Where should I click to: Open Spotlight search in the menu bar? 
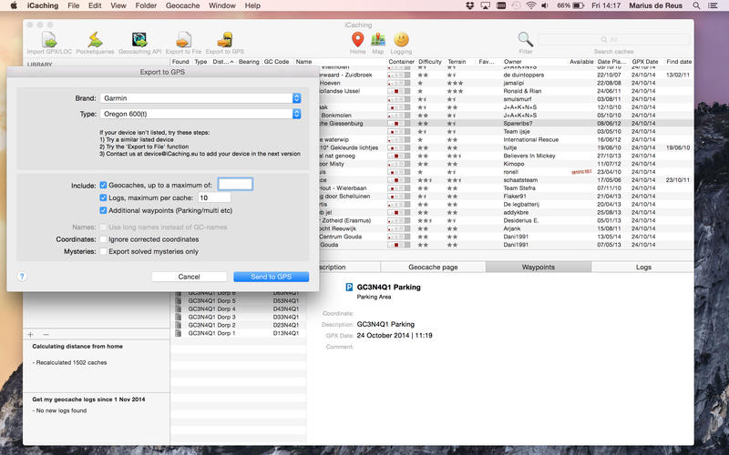coord(696,5)
